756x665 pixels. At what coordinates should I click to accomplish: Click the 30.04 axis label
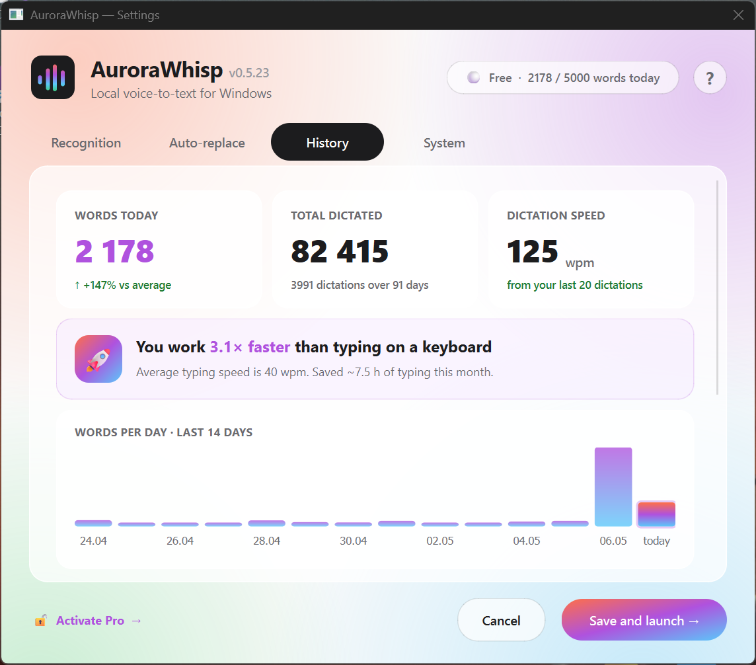pos(354,541)
